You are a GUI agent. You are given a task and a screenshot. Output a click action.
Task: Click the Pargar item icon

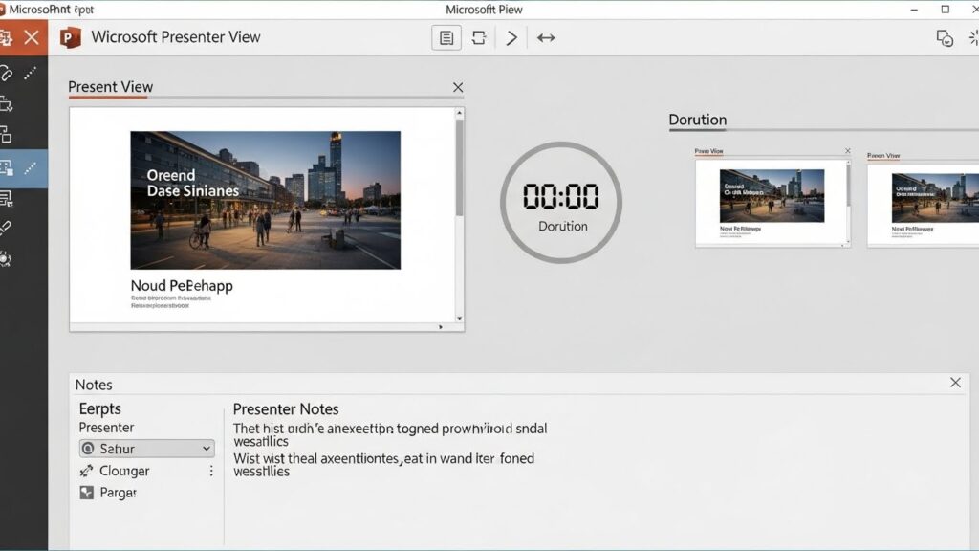point(87,493)
